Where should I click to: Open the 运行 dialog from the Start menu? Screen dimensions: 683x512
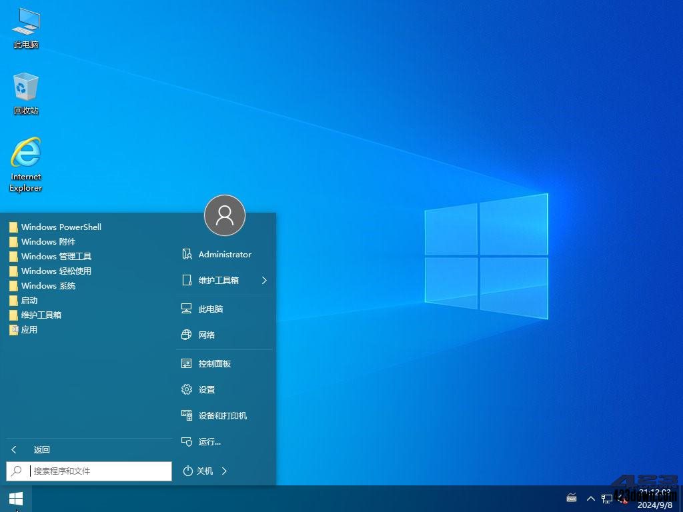point(209,441)
